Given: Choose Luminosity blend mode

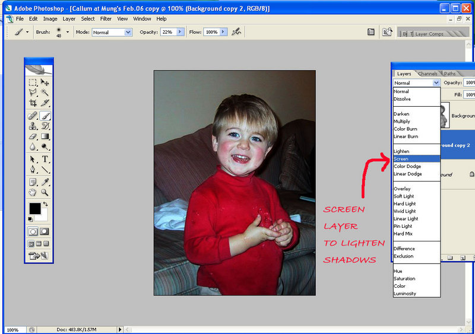Looking at the screenshot, I should click(x=417, y=294).
